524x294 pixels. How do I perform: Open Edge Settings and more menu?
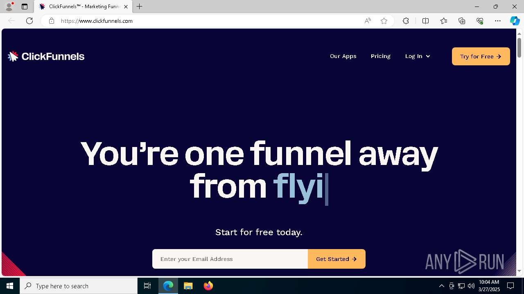point(498,21)
